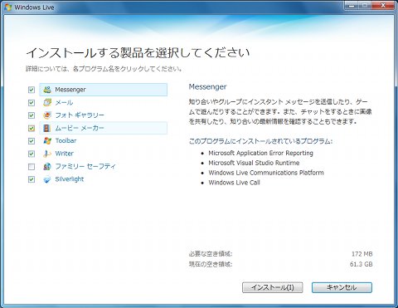Select the Writer program name
398x308 pixels.
pyautogui.click(x=65, y=154)
